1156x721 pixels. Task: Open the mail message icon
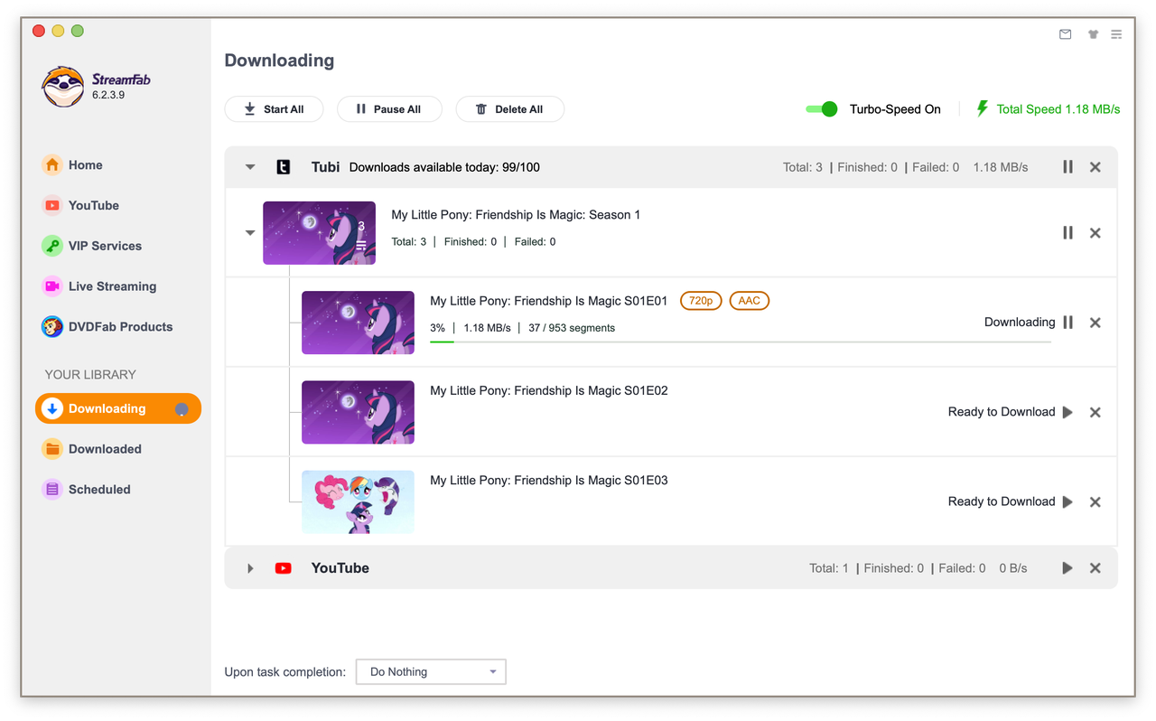click(x=1066, y=34)
